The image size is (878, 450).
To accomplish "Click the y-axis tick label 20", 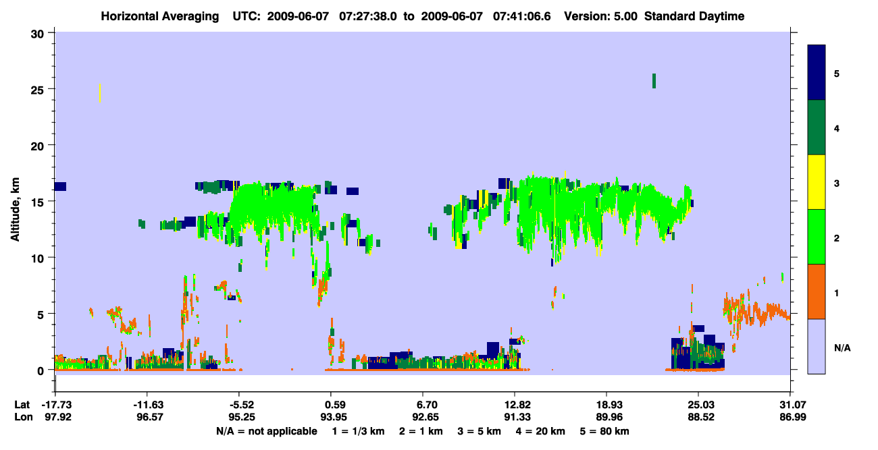I will pos(39,146).
